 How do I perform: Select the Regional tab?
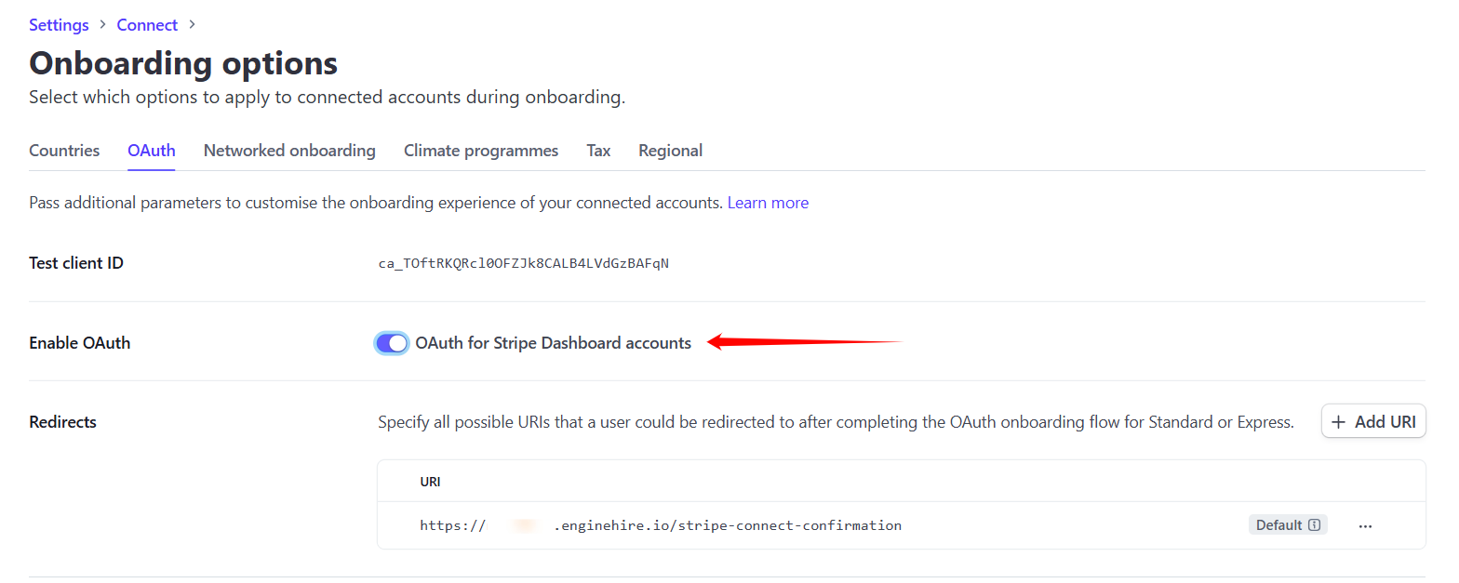(670, 151)
